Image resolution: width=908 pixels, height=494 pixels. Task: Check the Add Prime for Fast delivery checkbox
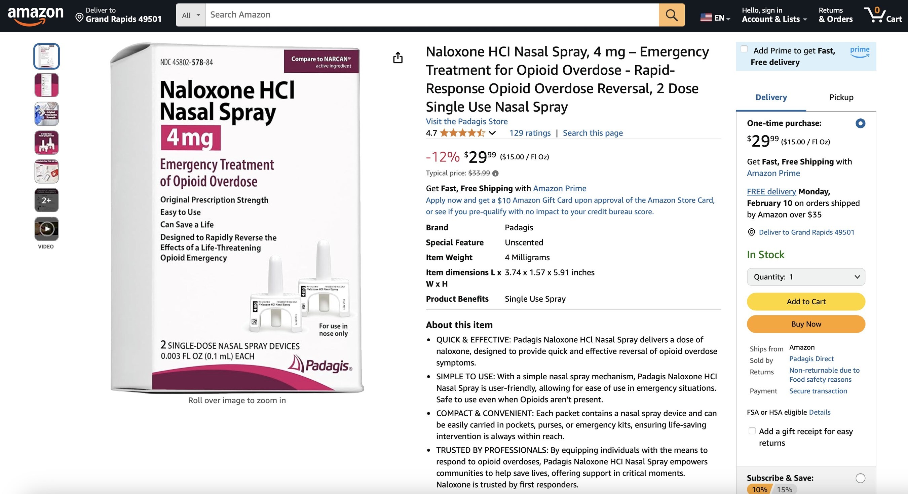pos(744,49)
